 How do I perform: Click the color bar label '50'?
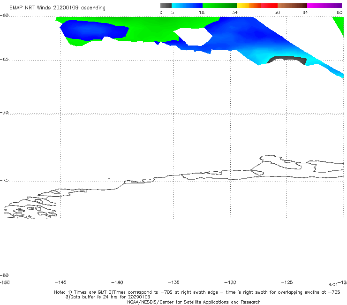point(277,12)
